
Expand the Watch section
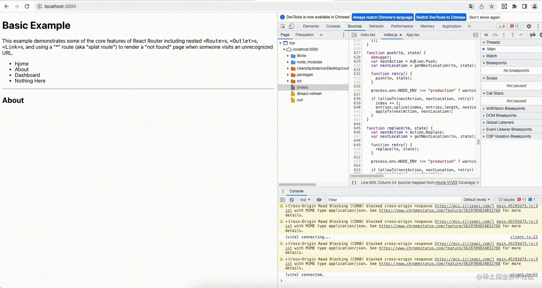point(511,56)
